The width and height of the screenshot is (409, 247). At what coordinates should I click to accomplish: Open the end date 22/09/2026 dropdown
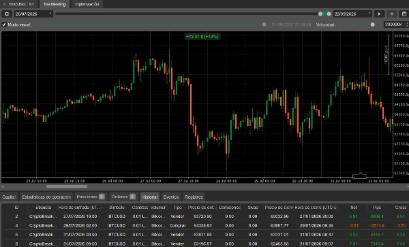point(352,14)
